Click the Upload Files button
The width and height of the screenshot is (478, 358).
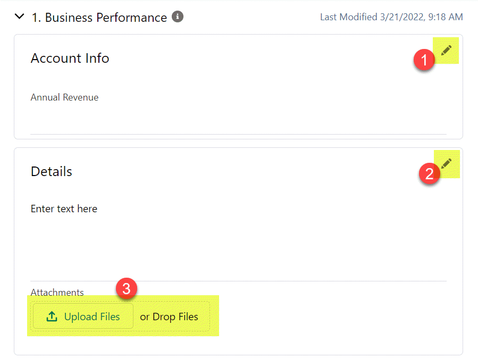(83, 316)
